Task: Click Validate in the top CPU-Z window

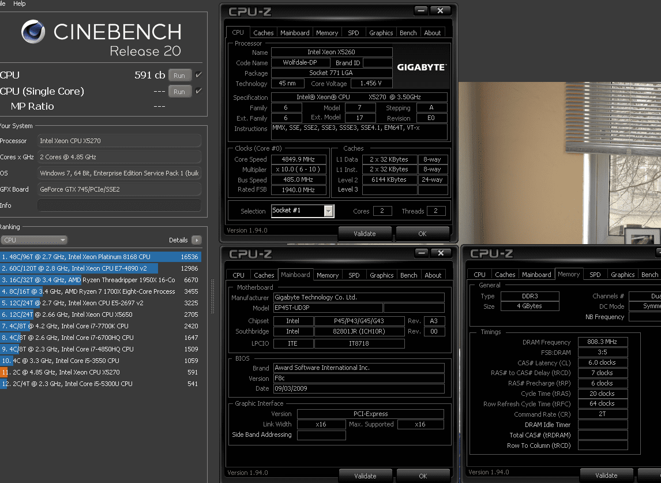Action: pyautogui.click(x=365, y=233)
